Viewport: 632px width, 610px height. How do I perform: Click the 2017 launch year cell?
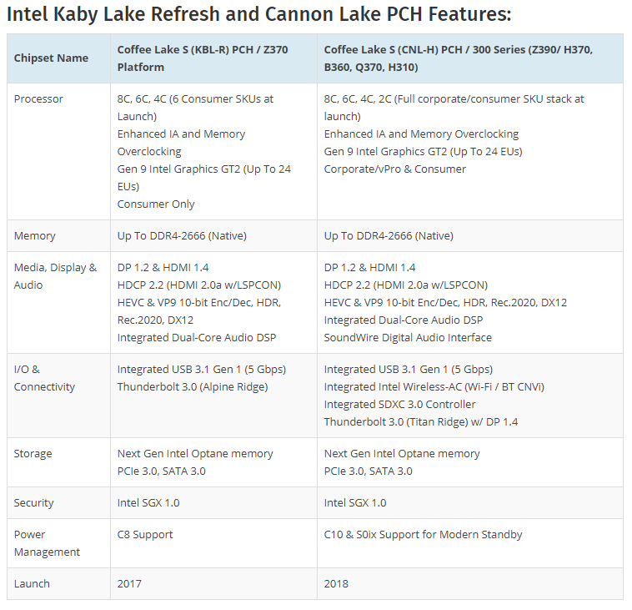click(x=129, y=584)
